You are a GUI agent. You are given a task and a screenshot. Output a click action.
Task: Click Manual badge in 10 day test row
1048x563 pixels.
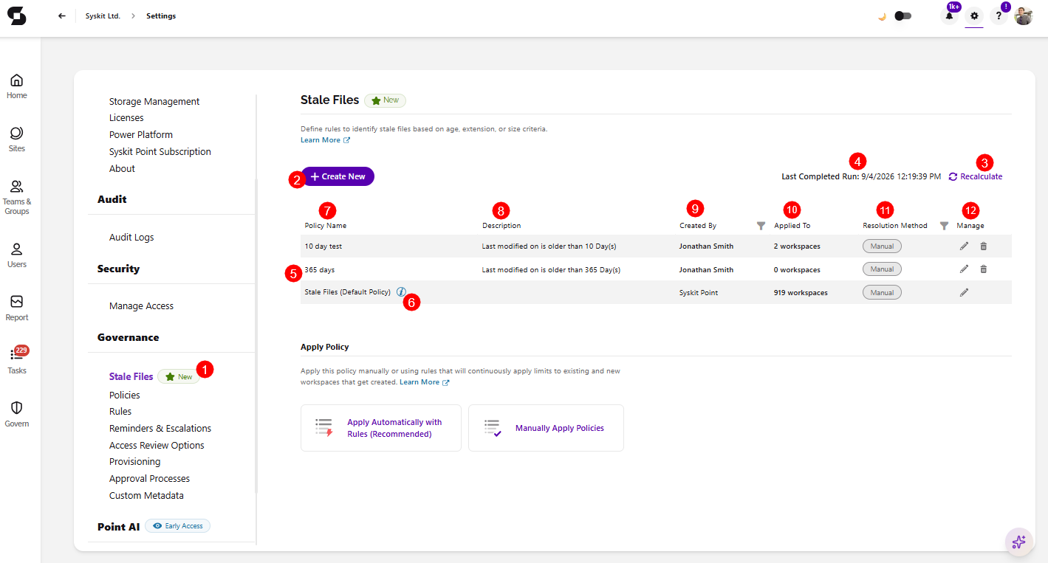coord(882,246)
